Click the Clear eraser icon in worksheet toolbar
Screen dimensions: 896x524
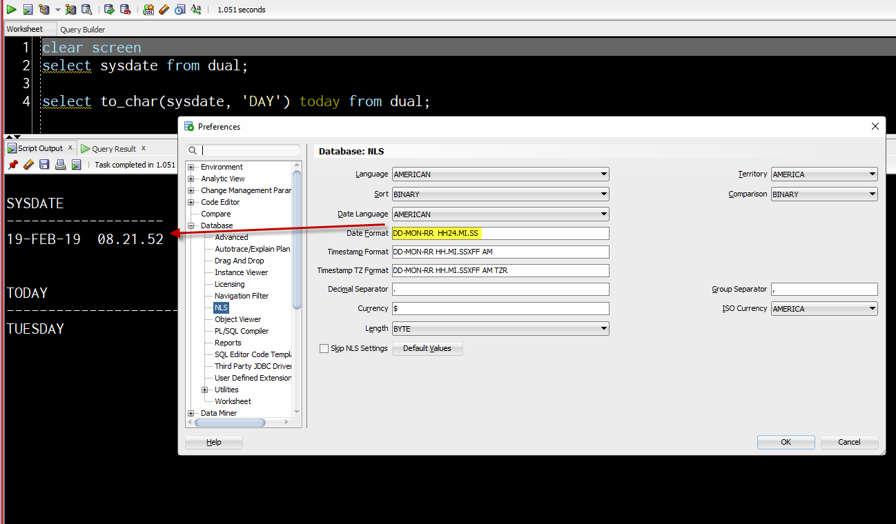164,10
